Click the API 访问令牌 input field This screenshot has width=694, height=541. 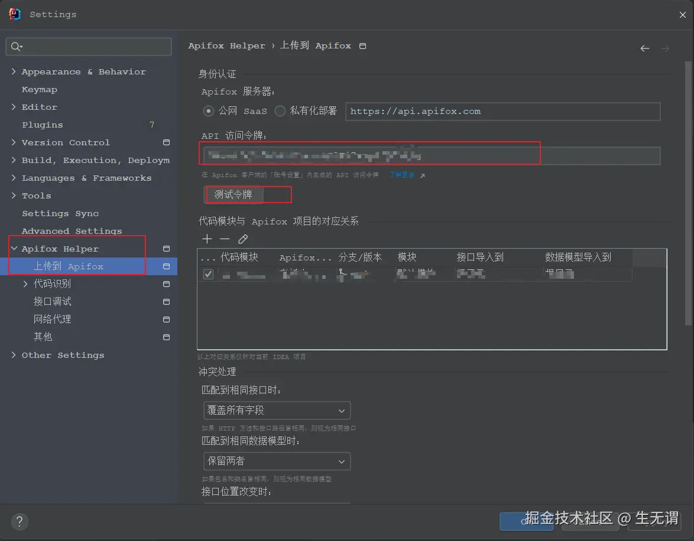[432, 156]
